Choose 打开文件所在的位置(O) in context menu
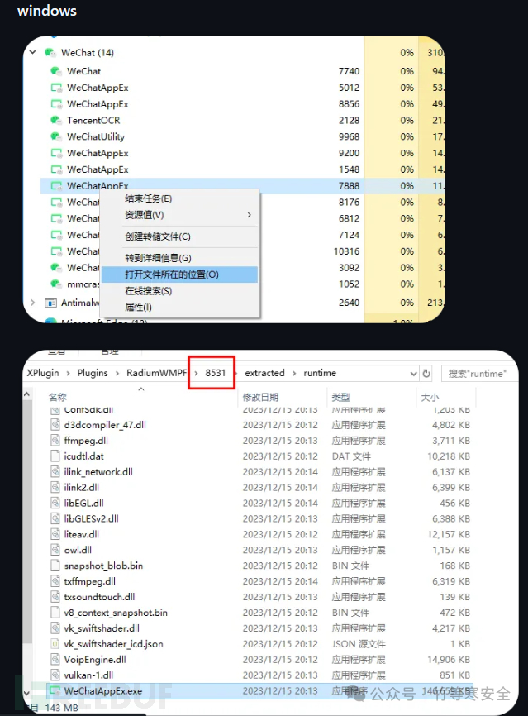The image size is (528, 716). (x=179, y=274)
